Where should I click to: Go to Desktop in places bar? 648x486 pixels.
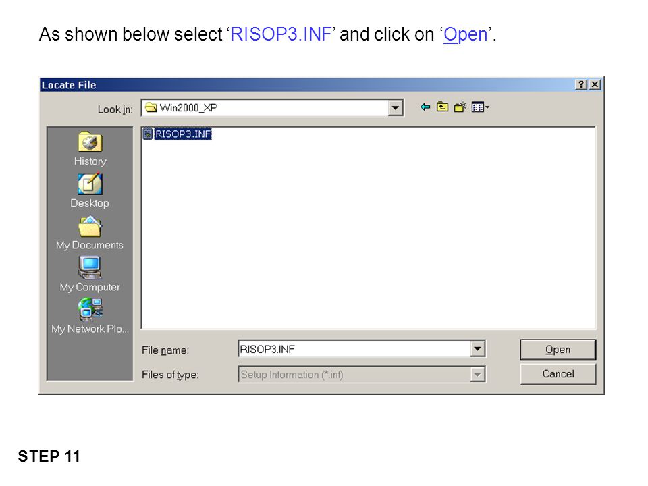[x=90, y=191]
